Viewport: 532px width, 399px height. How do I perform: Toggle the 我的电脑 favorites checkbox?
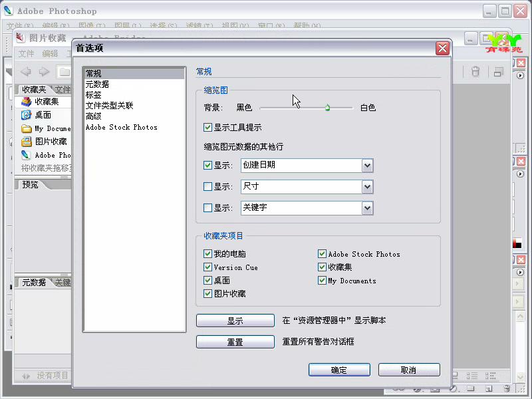click(x=207, y=254)
